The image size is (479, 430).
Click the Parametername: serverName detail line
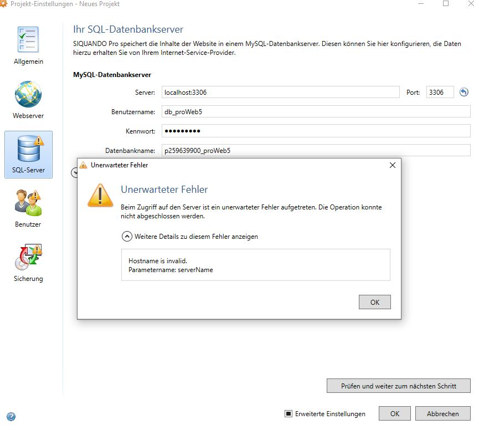tap(171, 269)
